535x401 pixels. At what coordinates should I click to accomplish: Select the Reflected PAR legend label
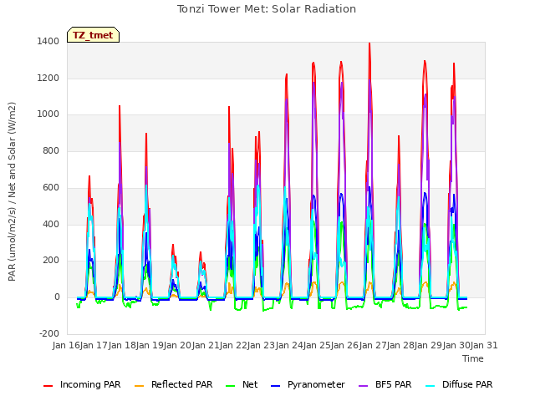[x=182, y=384]
